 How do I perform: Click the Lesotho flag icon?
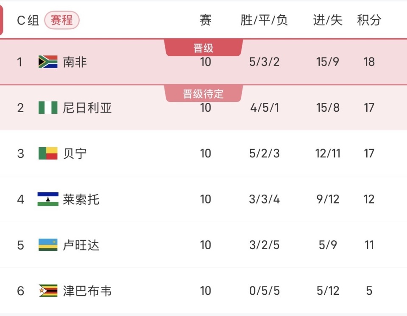point(48,199)
